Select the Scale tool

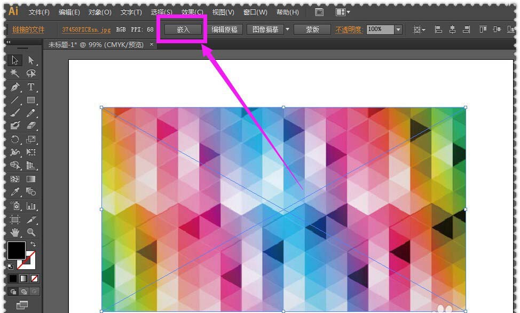(31, 139)
